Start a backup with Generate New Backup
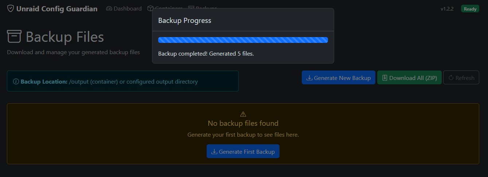This screenshot has width=488, height=177. point(339,77)
